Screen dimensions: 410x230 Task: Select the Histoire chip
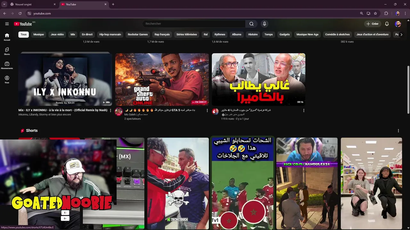tap(253, 34)
